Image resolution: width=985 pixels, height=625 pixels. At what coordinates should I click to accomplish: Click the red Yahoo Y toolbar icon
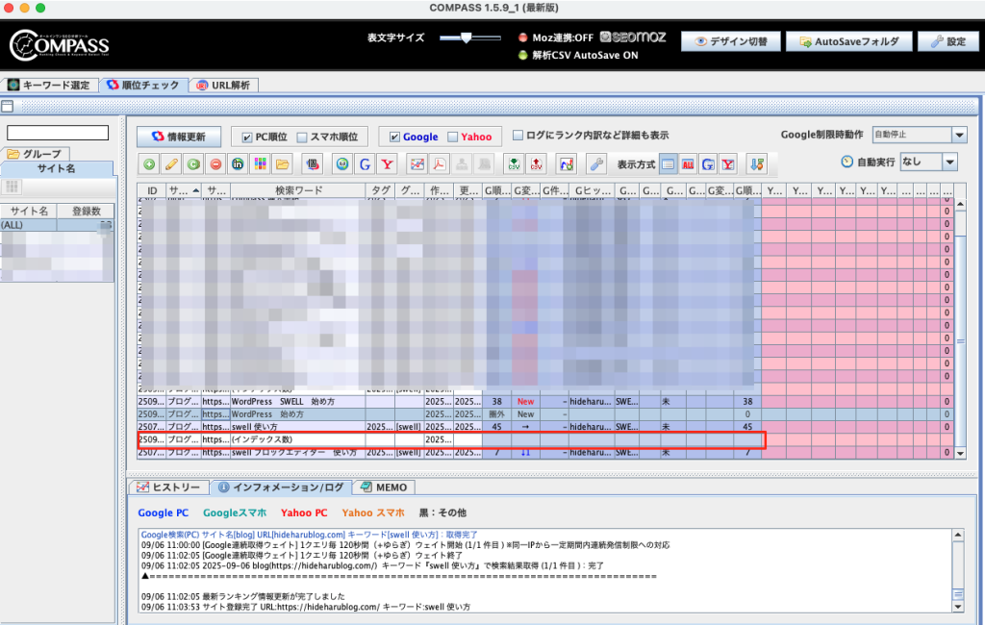[388, 163]
